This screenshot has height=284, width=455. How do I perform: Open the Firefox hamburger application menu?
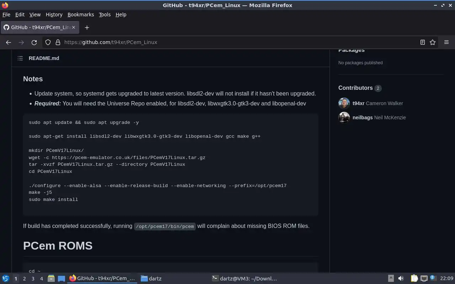(446, 42)
